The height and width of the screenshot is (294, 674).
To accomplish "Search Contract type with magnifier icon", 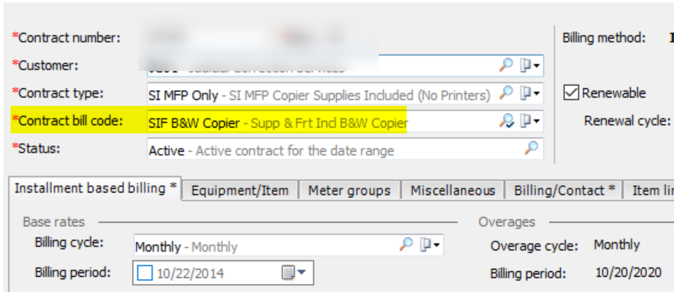I will click(x=505, y=93).
